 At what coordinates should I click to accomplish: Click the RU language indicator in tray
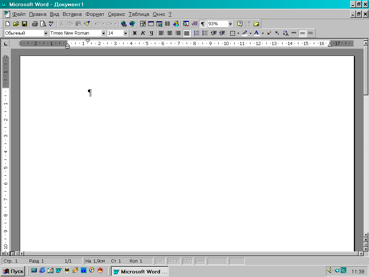[343, 271]
